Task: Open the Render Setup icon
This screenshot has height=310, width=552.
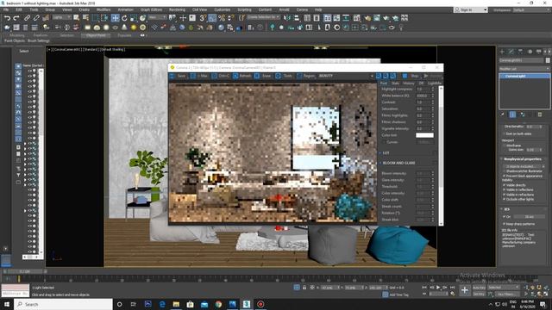Action: 368,17
